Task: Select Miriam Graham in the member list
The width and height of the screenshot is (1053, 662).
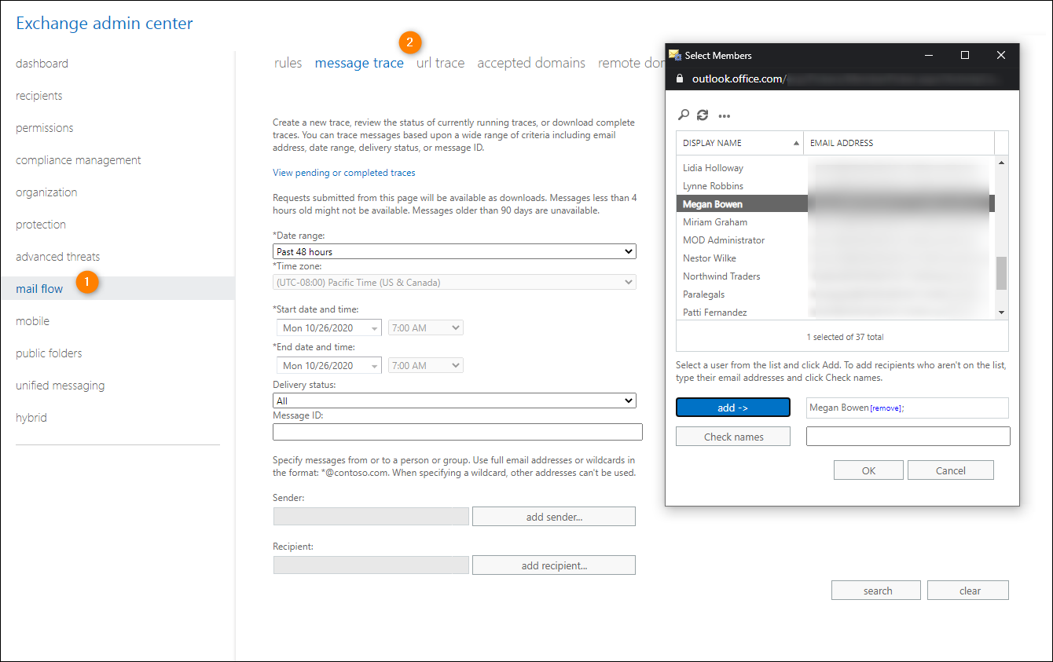Action: [x=715, y=222]
